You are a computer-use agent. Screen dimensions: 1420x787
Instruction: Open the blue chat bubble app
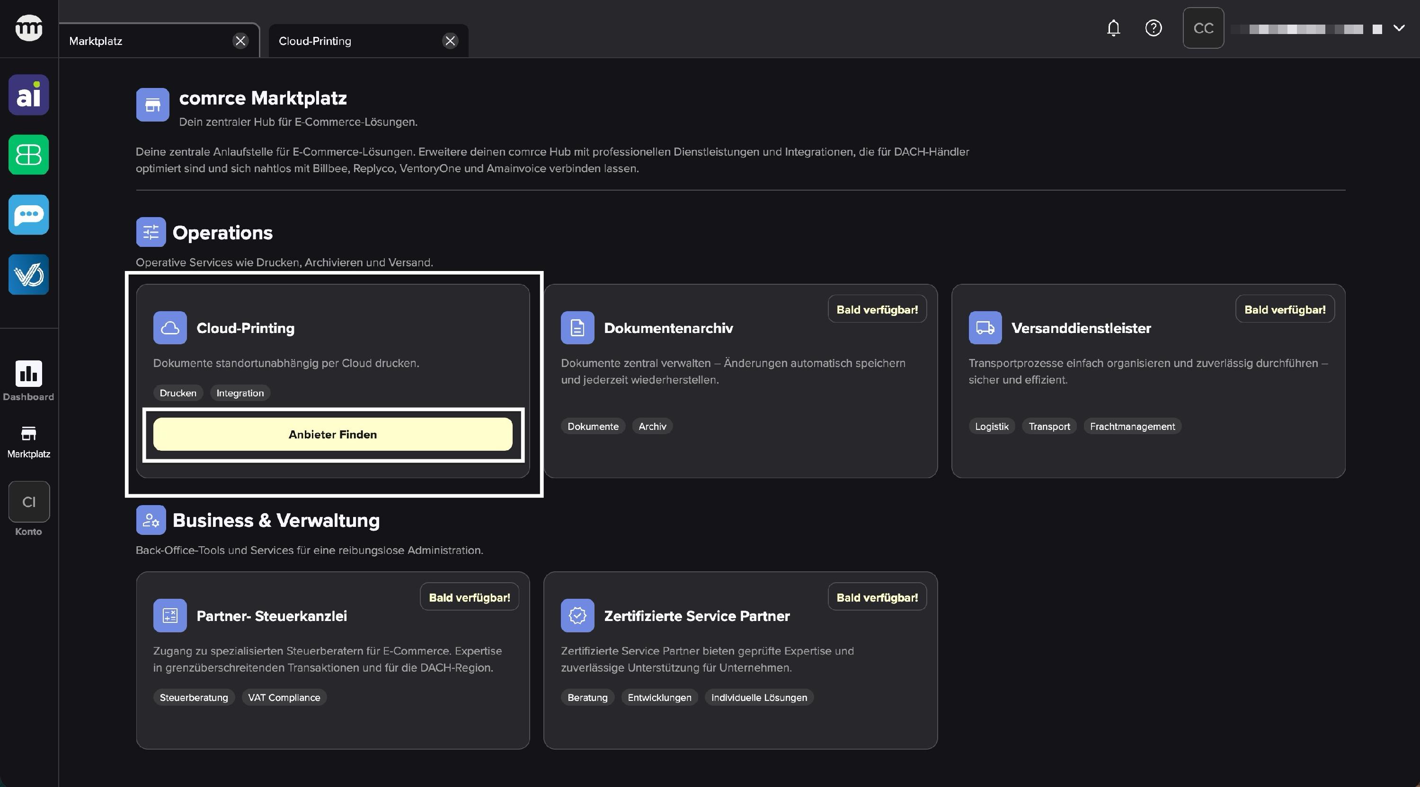point(29,215)
